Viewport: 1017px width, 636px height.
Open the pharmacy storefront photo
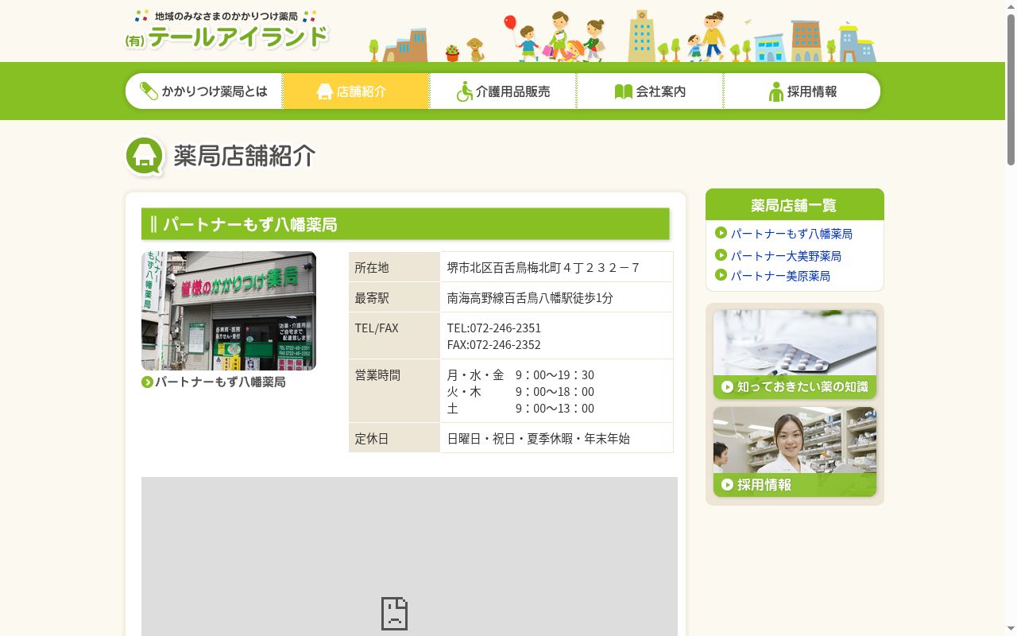click(x=229, y=311)
